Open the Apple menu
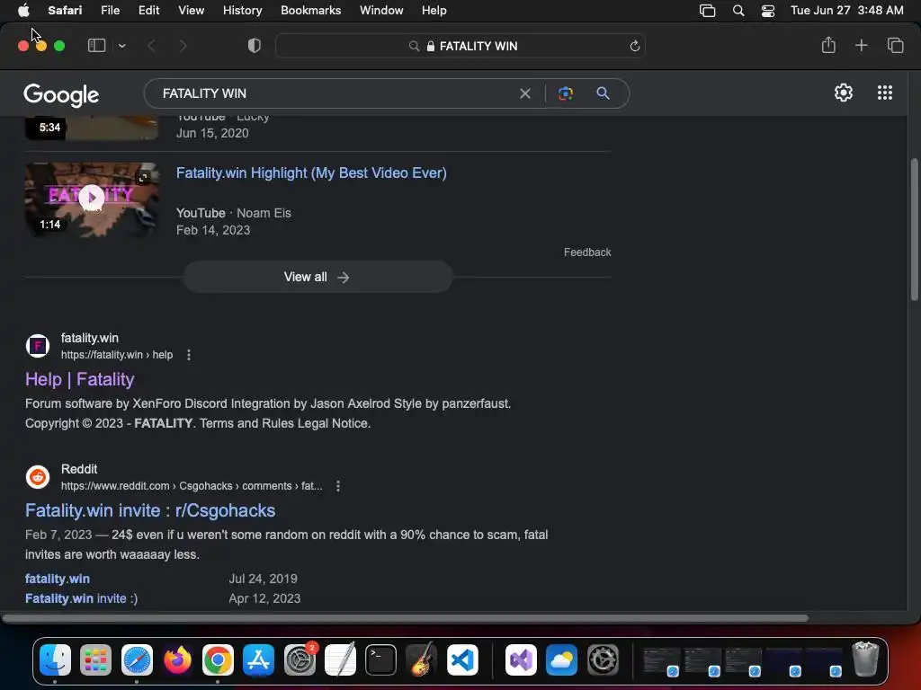Image resolution: width=921 pixels, height=690 pixels. tap(23, 10)
